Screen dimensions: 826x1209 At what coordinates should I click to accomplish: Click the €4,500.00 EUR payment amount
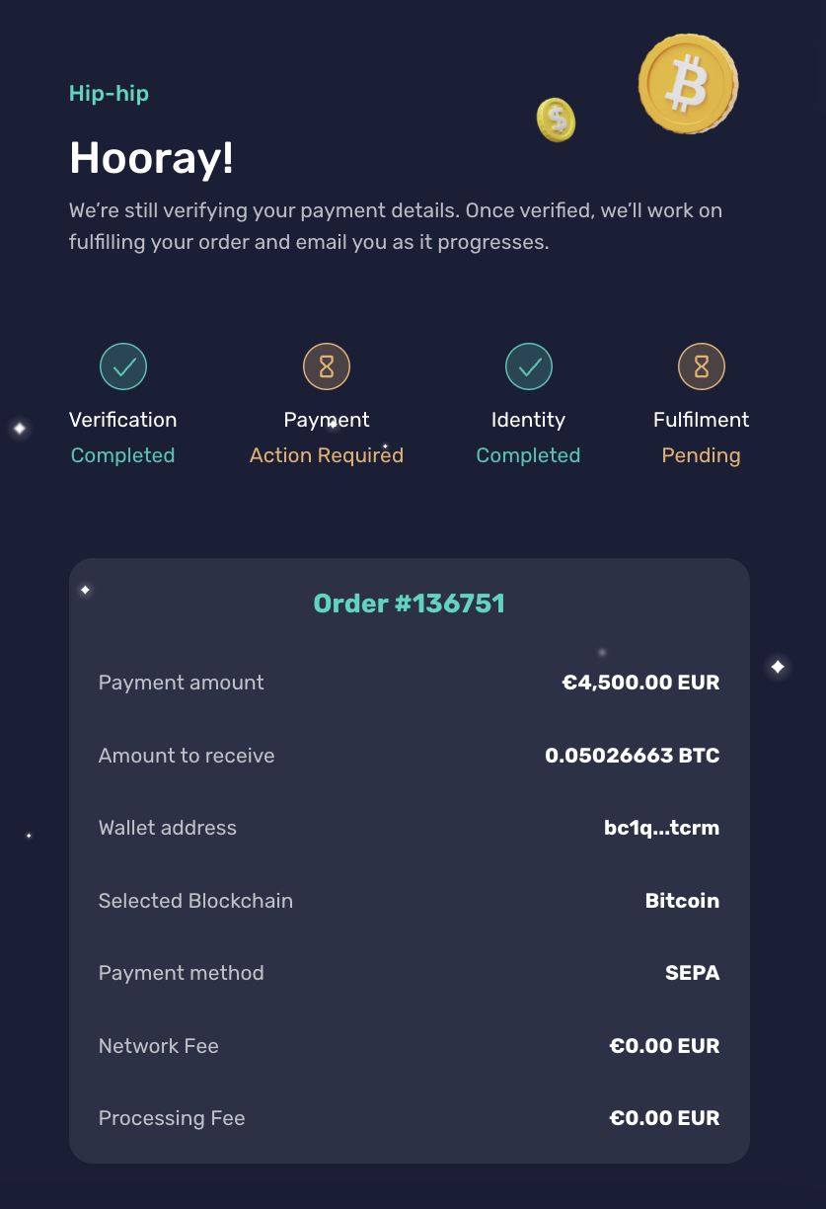tap(640, 683)
